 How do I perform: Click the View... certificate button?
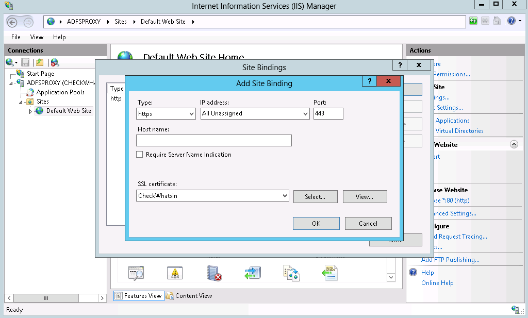365,197
